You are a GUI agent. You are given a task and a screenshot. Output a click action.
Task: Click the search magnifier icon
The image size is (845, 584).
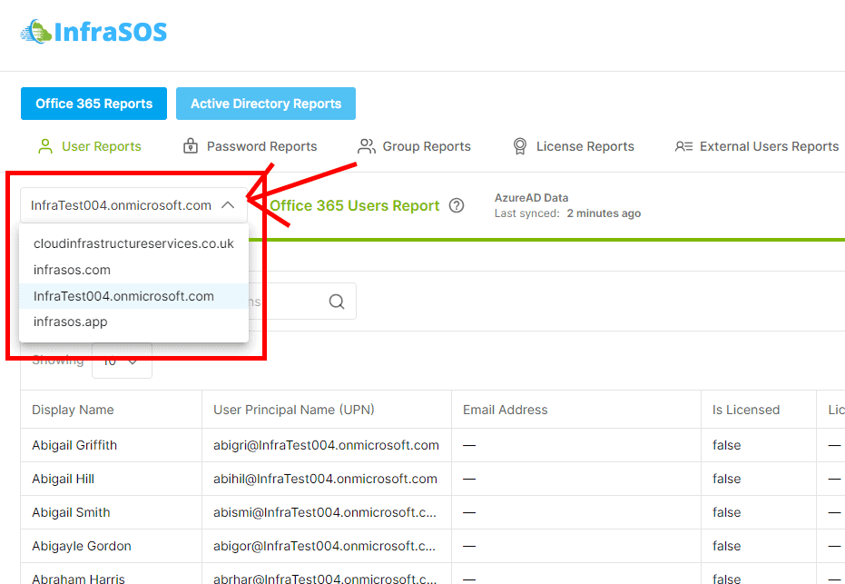tap(336, 301)
